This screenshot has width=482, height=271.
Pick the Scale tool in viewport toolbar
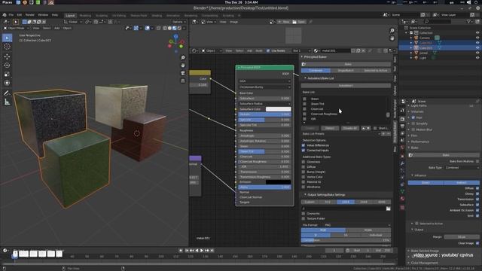pyautogui.click(x=7, y=74)
